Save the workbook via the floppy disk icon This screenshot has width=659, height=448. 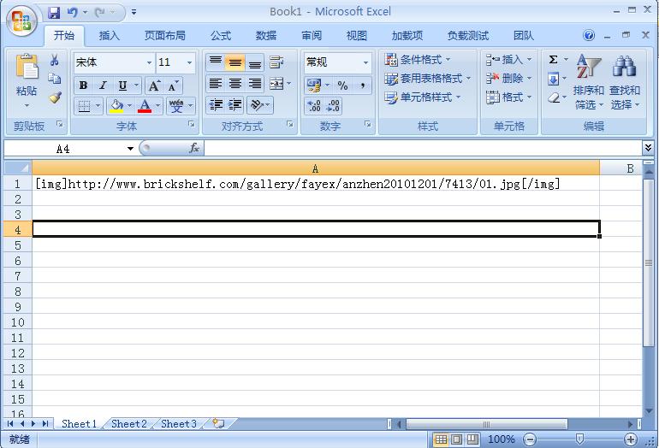click(54, 13)
